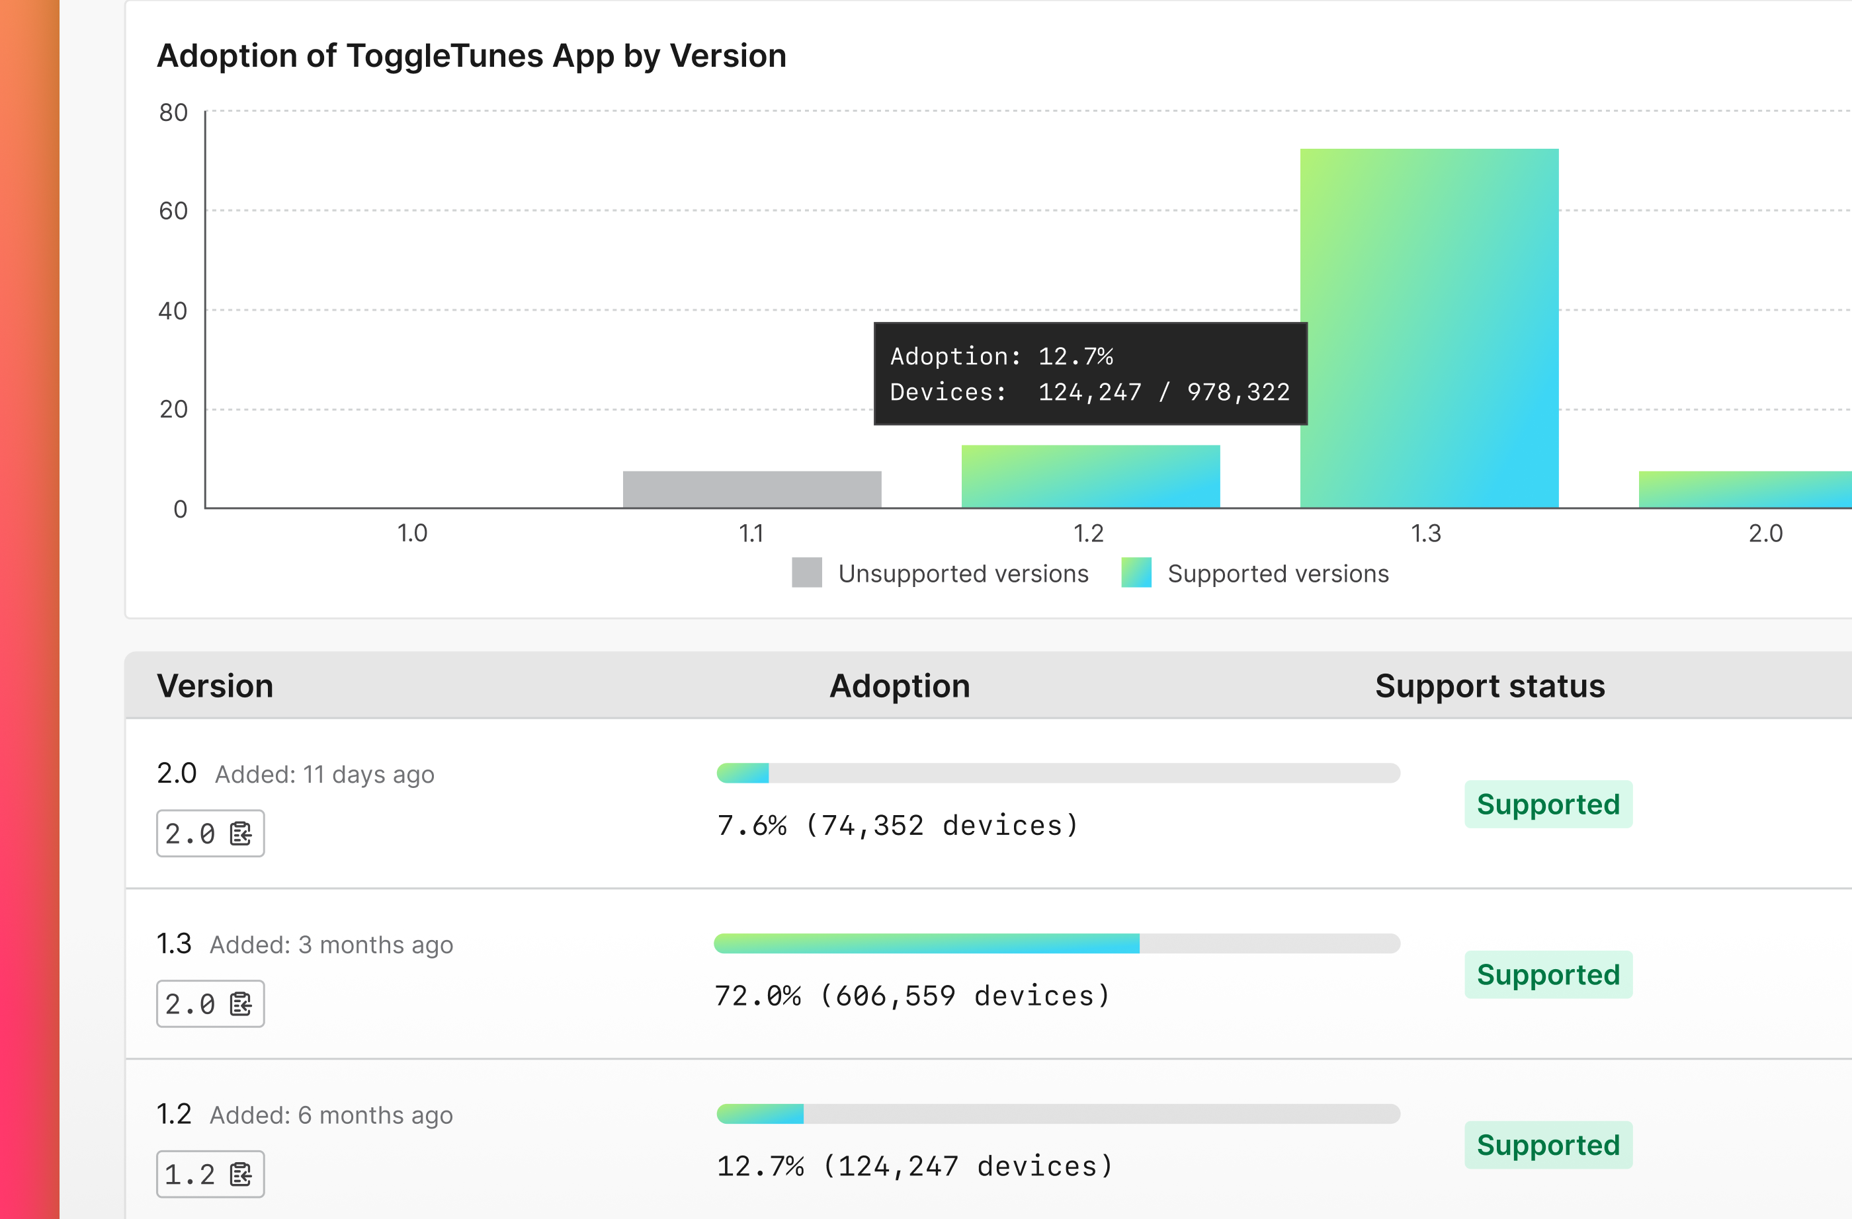The width and height of the screenshot is (1852, 1219).
Task: Select the gray 1.1 bar in the chart
Action: pyautogui.click(x=751, y=490)
